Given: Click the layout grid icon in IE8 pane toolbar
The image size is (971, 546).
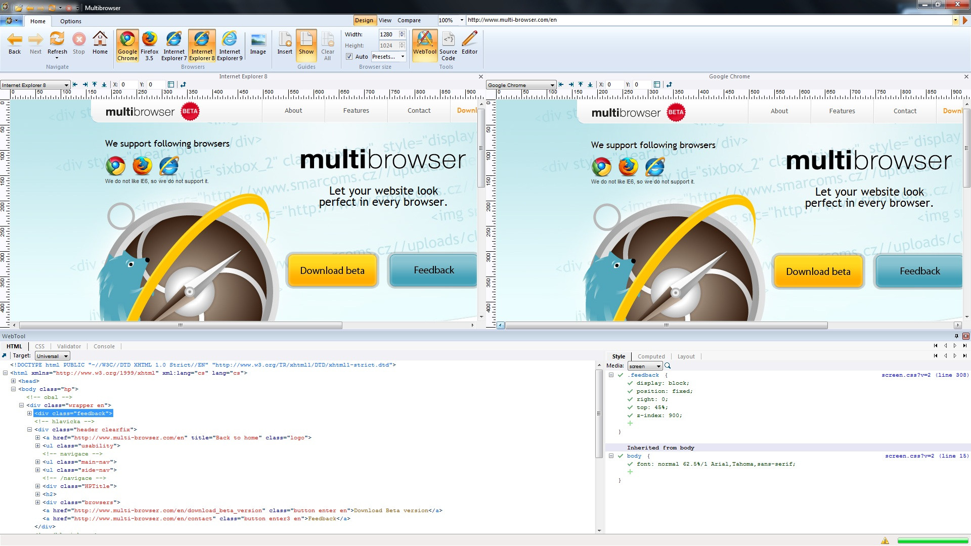Looking at the screenshot, I should point(171,84).
